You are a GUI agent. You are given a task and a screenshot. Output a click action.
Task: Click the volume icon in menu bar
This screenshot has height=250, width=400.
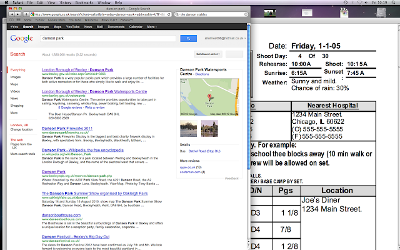pos(366,2)
